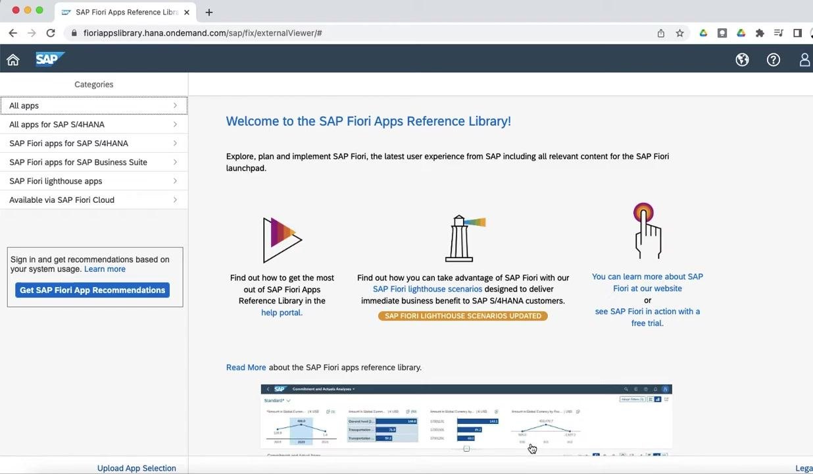This screenshot has width=813, height=474.
Task: Open the Learn more link
Action: click(x=105, y=269)
